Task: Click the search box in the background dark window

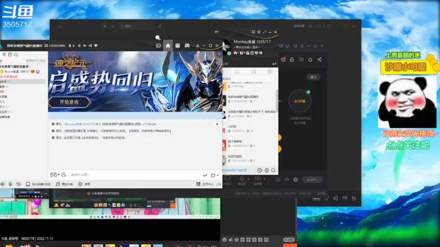Action: pos(136,26)
